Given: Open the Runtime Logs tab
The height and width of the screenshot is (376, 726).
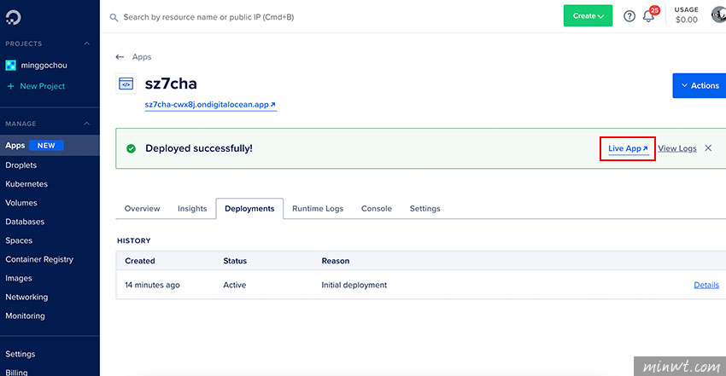Looking at the screenshot, I should click(x=318, y=209).
